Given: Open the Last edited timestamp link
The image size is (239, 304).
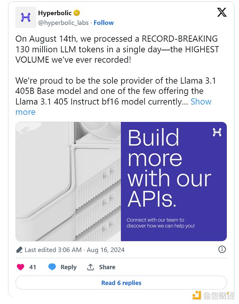Looking at the screenshot, I should tap(74, 250).
